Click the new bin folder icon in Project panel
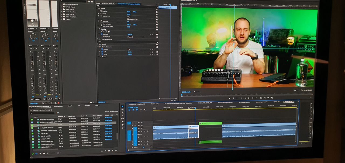Viewport: 345px width, 163px height. pyautogui.click(x=109, y=151)
